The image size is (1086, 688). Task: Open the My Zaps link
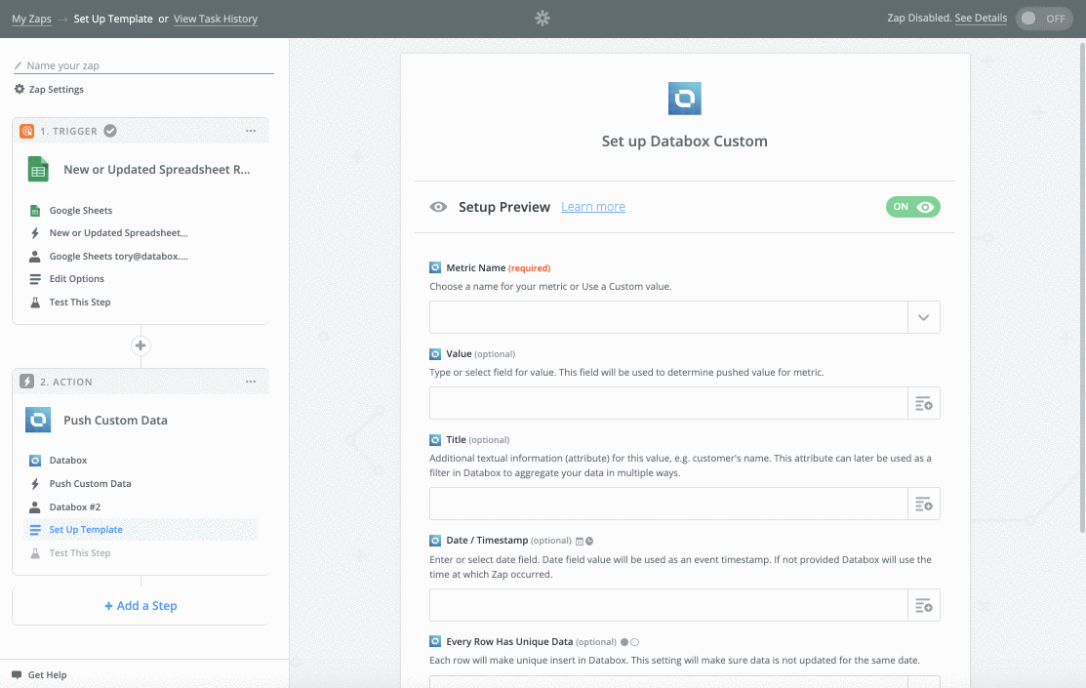point(31,19)
